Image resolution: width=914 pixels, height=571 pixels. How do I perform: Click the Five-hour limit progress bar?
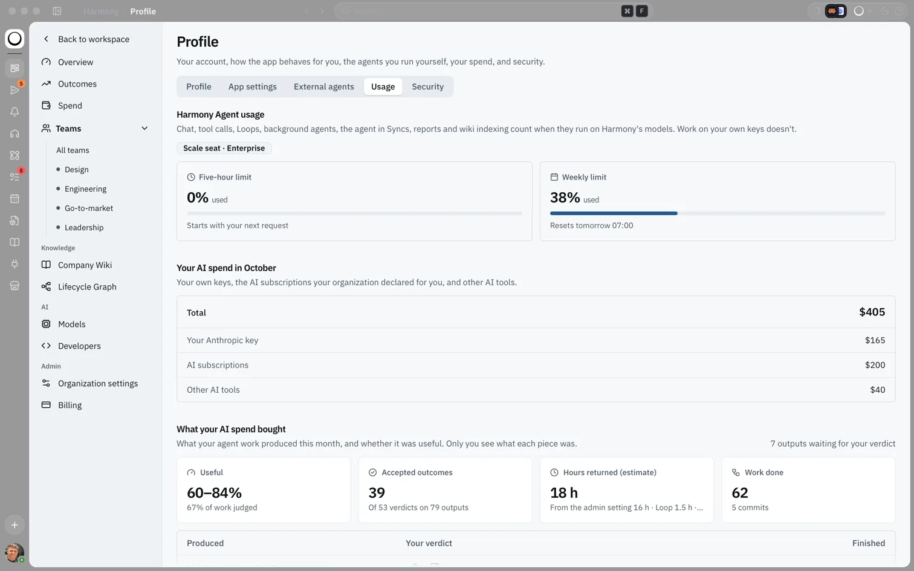pyautogui.click(x=354, y=213)
